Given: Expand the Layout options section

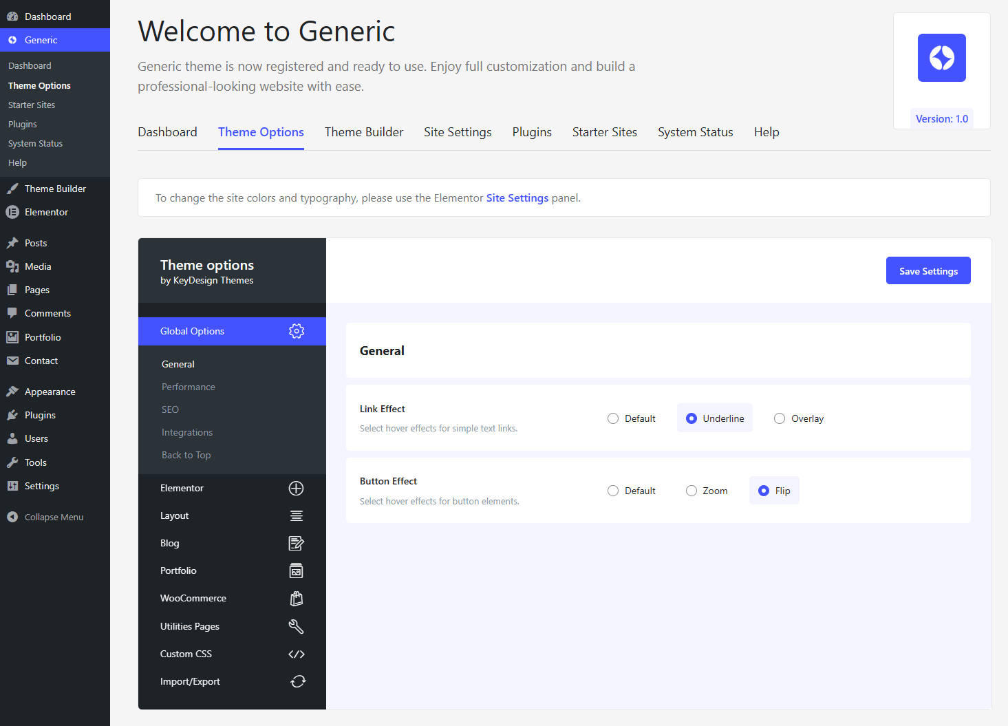Looking at the screenshot, I should pyautogui.click(x=232, y=515).
